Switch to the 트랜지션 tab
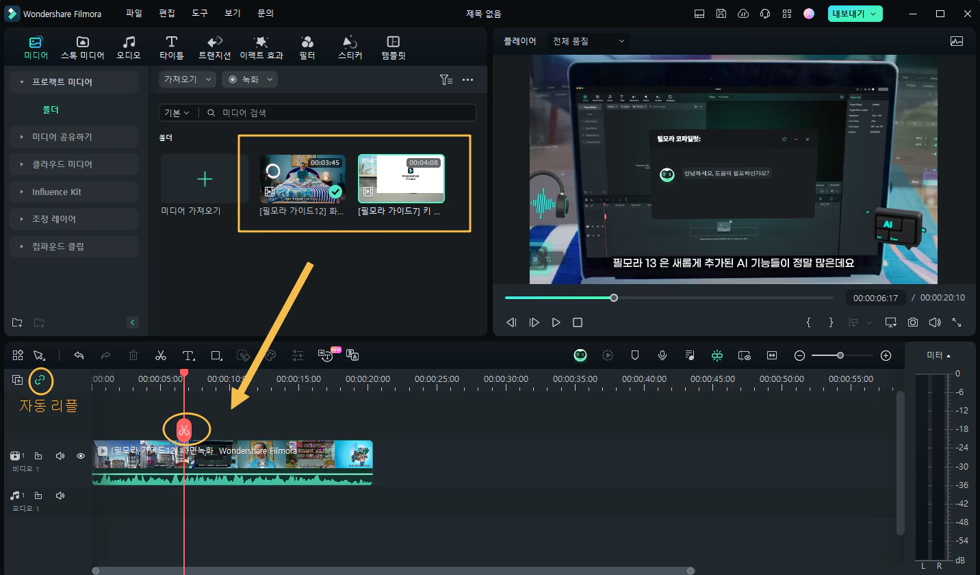This screenshot has height=575, width=980. [214, 48]
